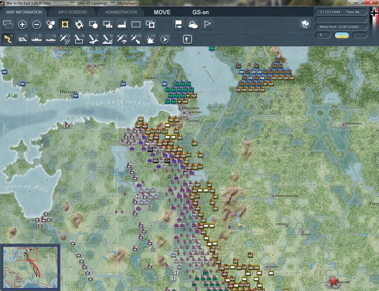Toggle the highlighted yellow square map overlay

[65, 24]
